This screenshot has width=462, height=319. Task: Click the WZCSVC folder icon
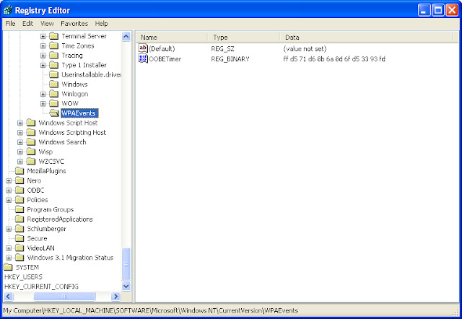tap(31, 162)
